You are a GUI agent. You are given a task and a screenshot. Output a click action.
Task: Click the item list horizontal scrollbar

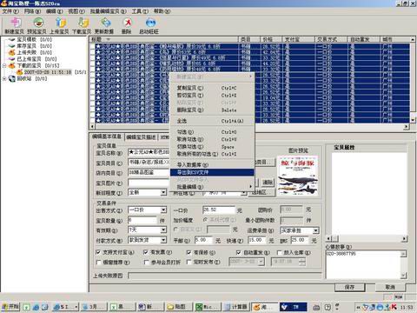pos(250,127)
